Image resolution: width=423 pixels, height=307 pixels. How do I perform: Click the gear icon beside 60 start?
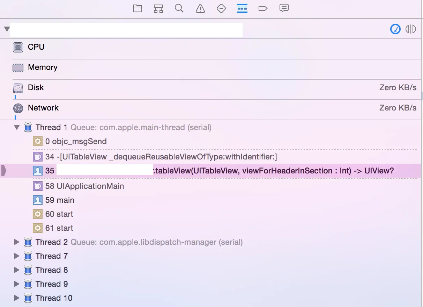(37, 214)
